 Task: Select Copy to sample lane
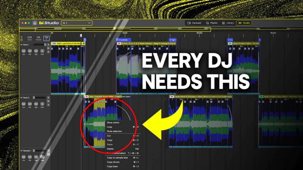pyautogui.click(x=117, y=158)
